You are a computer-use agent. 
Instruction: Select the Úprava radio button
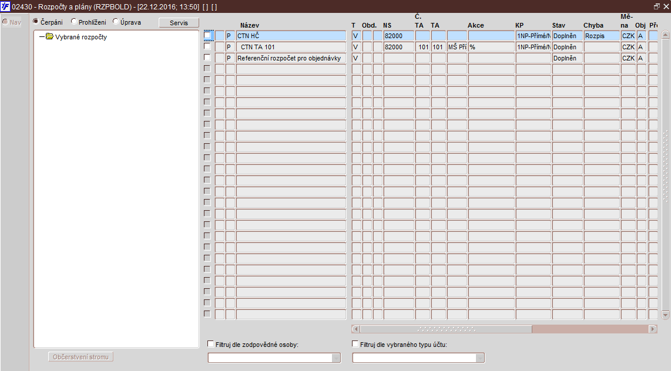(116, 21)
